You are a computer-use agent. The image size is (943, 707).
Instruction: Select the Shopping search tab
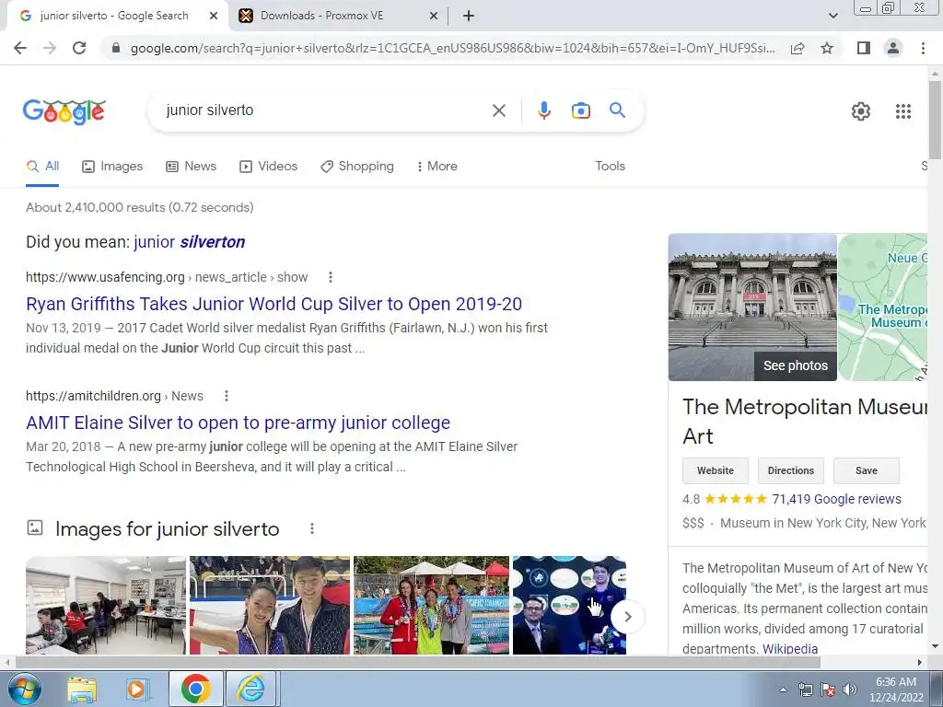[357, 167]
